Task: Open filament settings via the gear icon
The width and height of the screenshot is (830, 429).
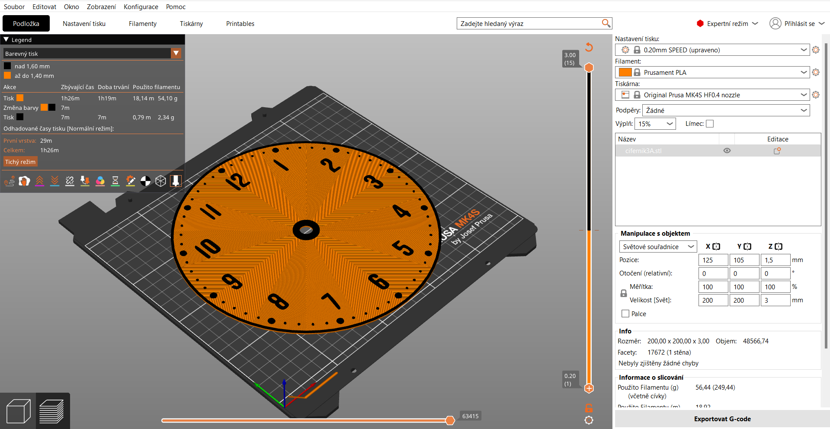Action: point(816,72)
